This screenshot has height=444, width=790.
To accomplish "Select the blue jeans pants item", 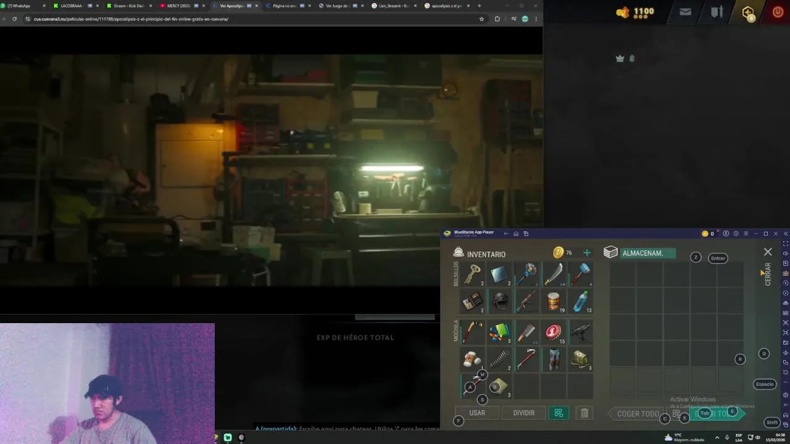I will (x=554, y=358).
